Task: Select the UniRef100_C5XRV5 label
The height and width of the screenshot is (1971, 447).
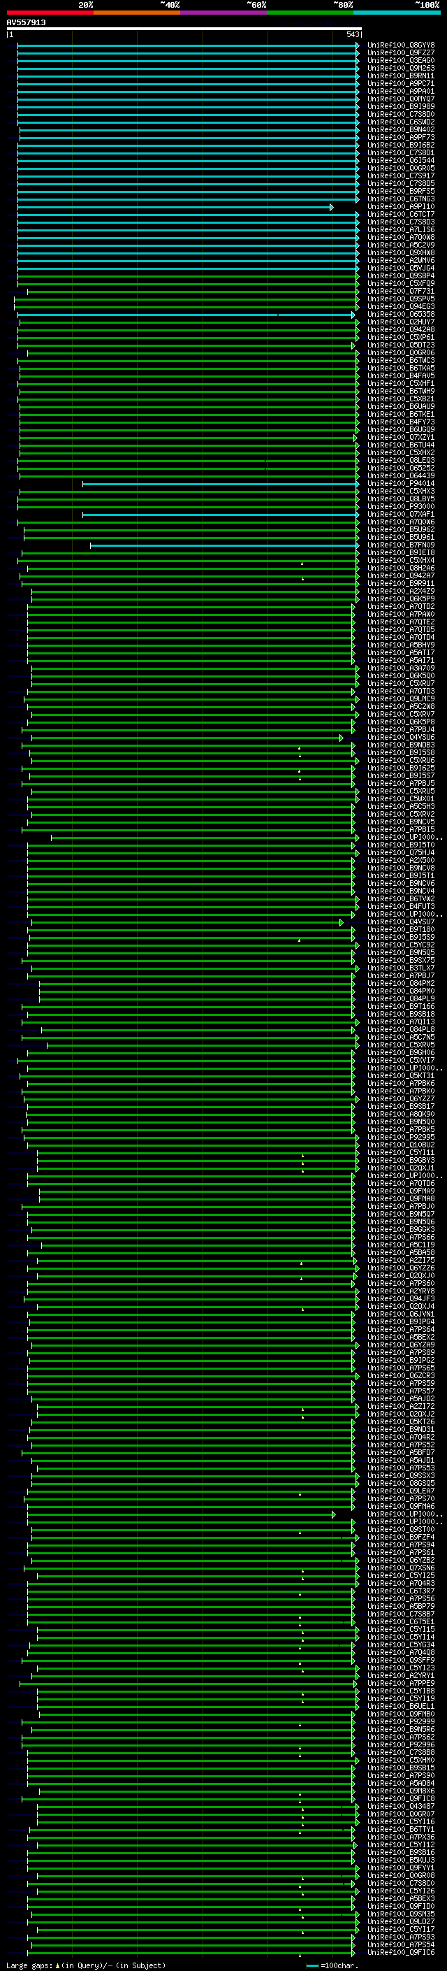Action: point(400,1045)
